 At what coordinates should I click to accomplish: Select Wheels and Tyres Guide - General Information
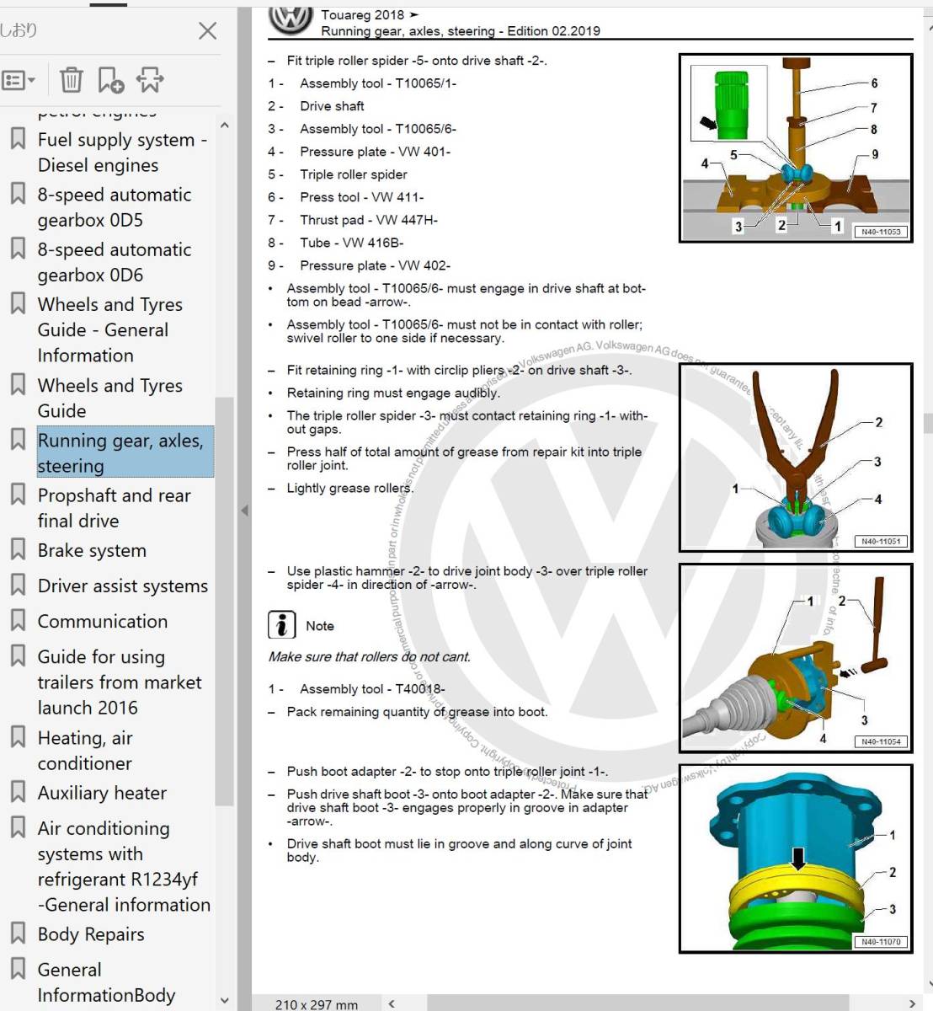point(110,329)
